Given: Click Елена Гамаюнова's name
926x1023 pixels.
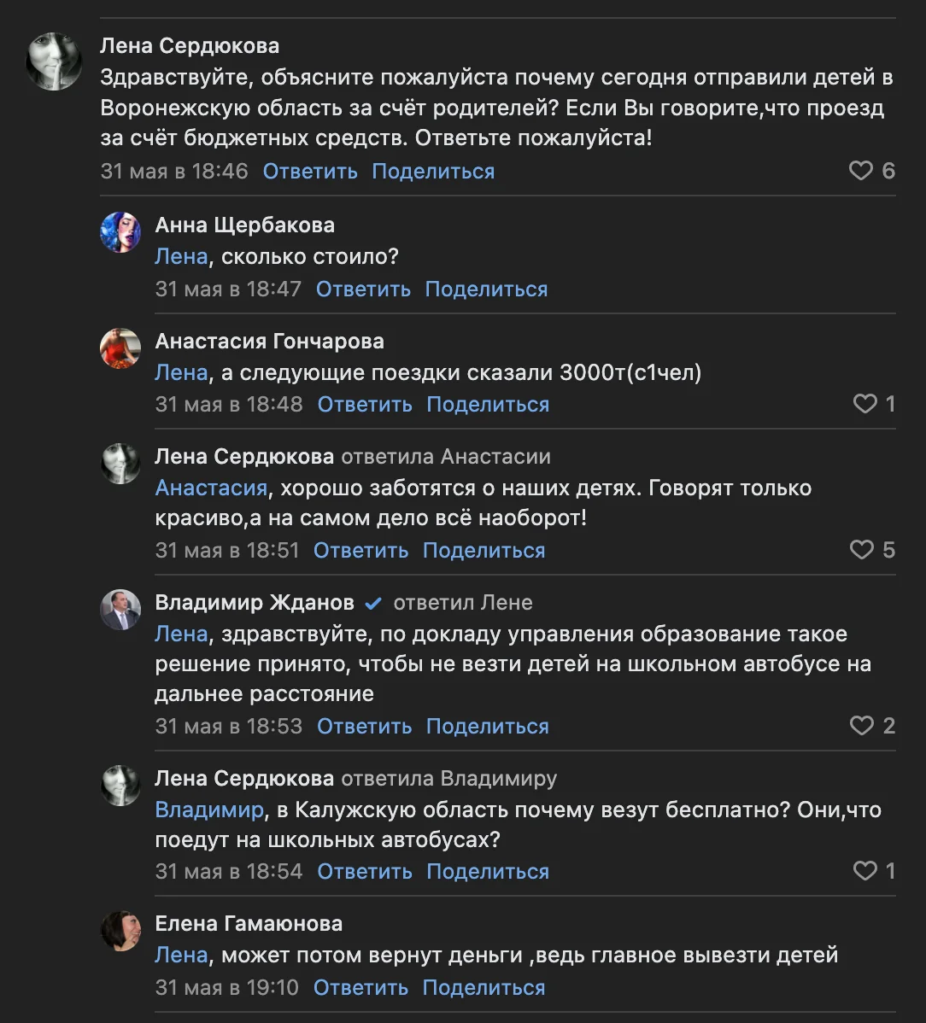Looking at the screenshot, I should (x=249, y=923).
